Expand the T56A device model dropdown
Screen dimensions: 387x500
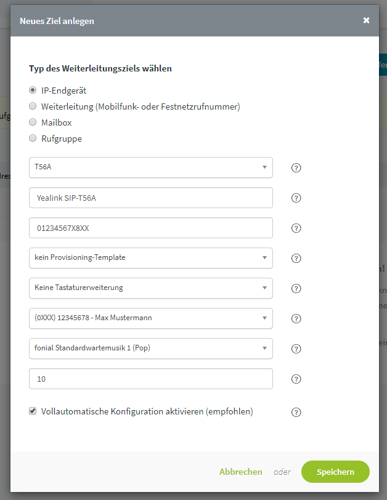coord(151,167)
